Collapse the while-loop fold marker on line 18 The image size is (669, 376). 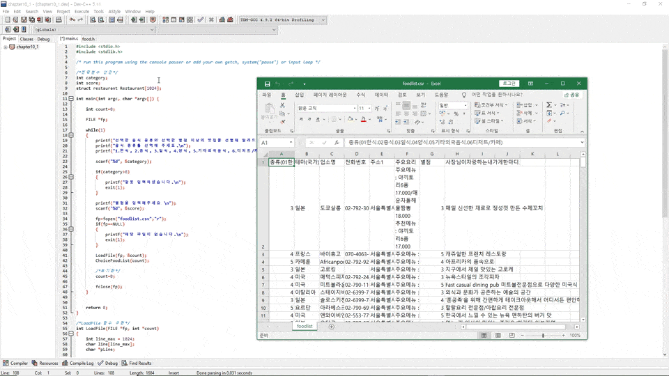(x=71, y=135)
